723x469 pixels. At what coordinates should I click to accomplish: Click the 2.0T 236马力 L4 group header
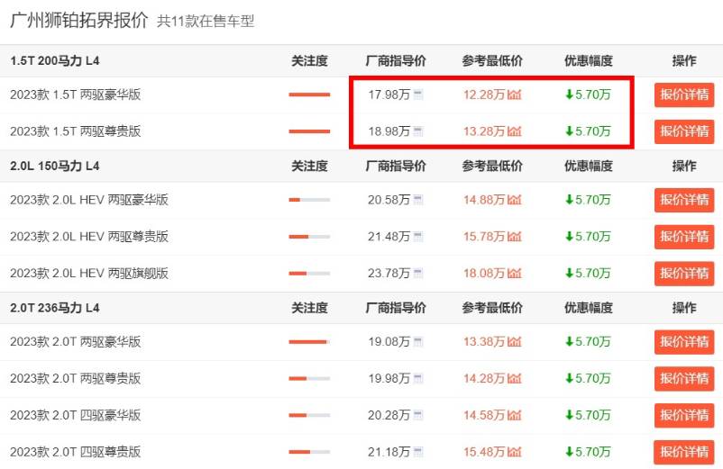55,308
